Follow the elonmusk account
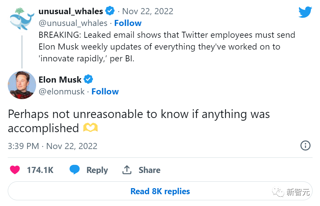The height and width of the screenshot is (206, 320). (x=105, y=91)
